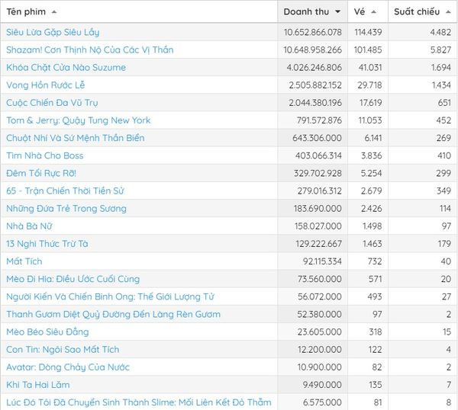Open Avatar: Dòng Chảy Của Nước link
The image size is (458, 410).
click(x=68, y=367)
